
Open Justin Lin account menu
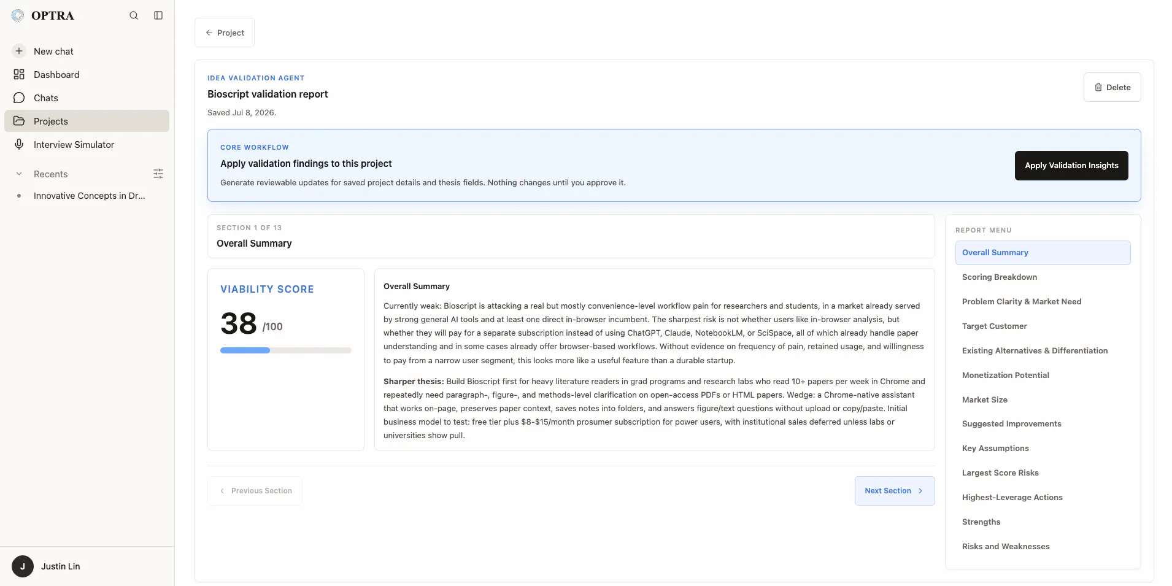pyautogui.click(x=87, y=566)
